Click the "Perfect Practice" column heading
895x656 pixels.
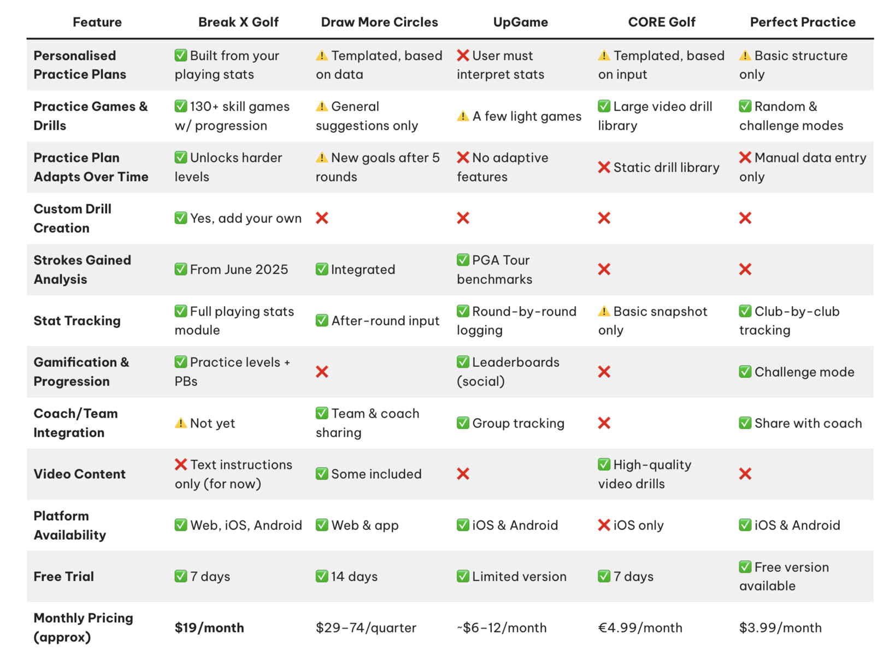tap(802, 22)
